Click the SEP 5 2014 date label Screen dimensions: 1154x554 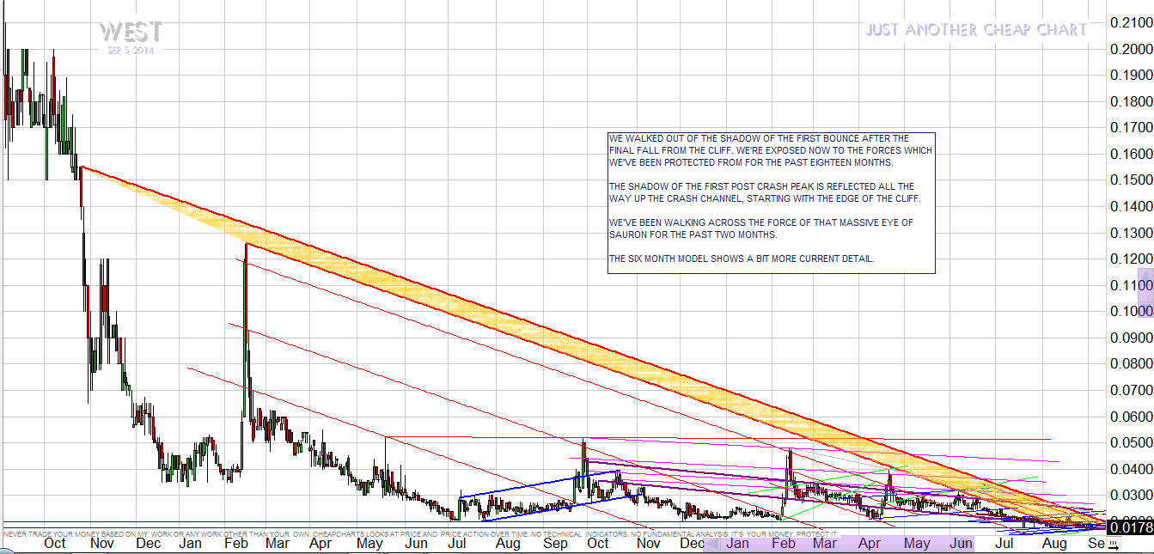(131, 51)
